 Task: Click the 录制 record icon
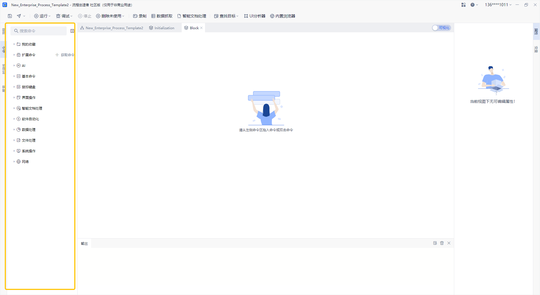135,16
